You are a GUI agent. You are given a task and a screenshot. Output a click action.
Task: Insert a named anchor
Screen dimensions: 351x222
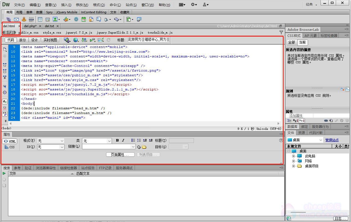pos(24,19)
